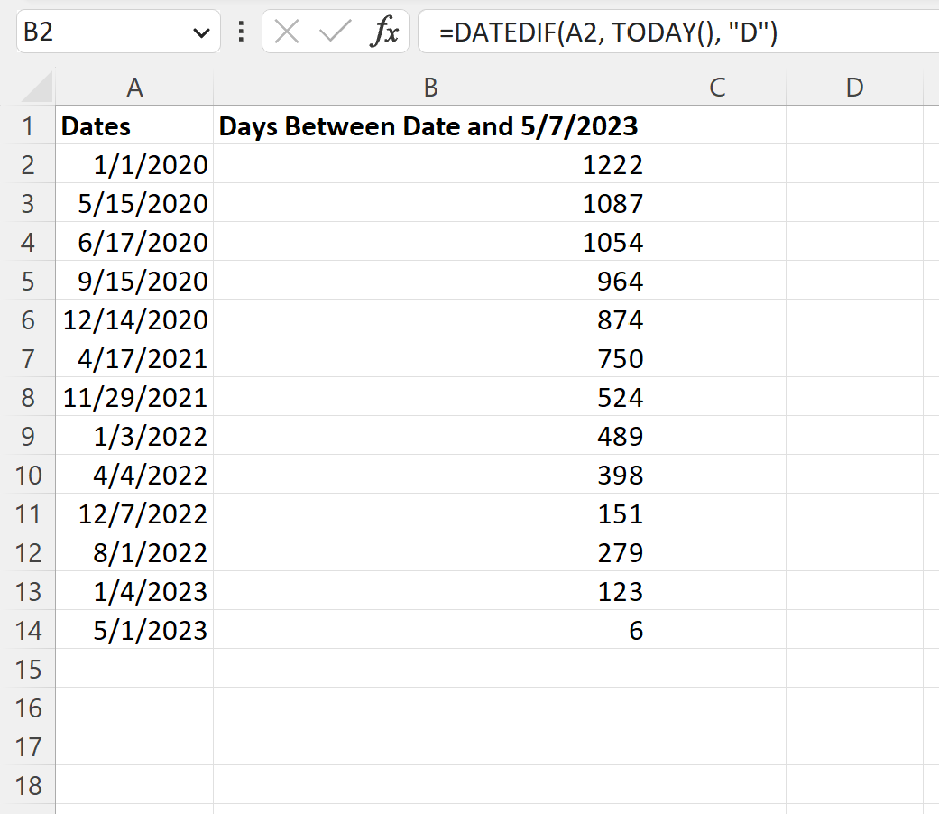Viewport: 939px width, 814px height.
Task: Select column B header
Action: [x=431, y=88]
